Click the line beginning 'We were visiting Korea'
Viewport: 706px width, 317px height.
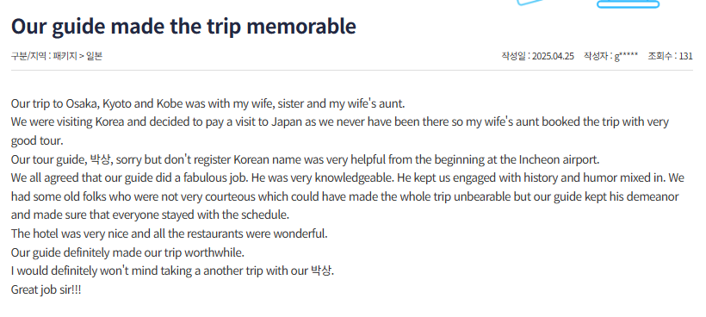tap(340, 122)
